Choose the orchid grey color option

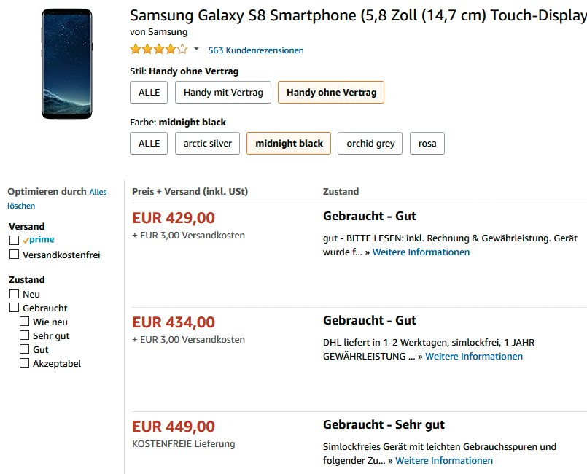coord(370,144)
